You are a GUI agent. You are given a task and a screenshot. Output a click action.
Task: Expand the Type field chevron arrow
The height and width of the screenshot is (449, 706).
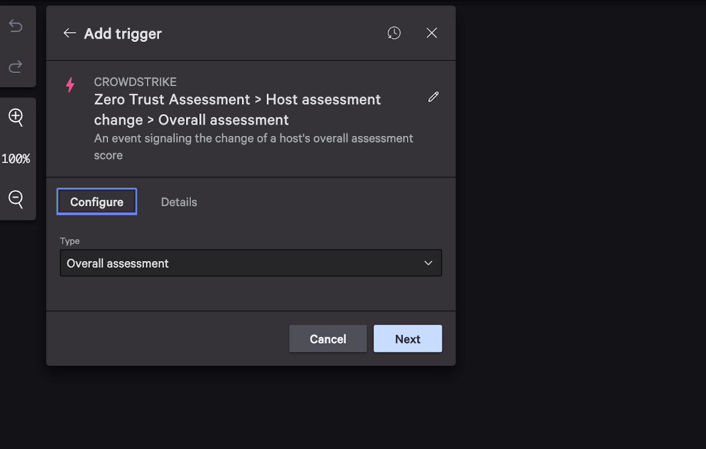pos(428,263)
